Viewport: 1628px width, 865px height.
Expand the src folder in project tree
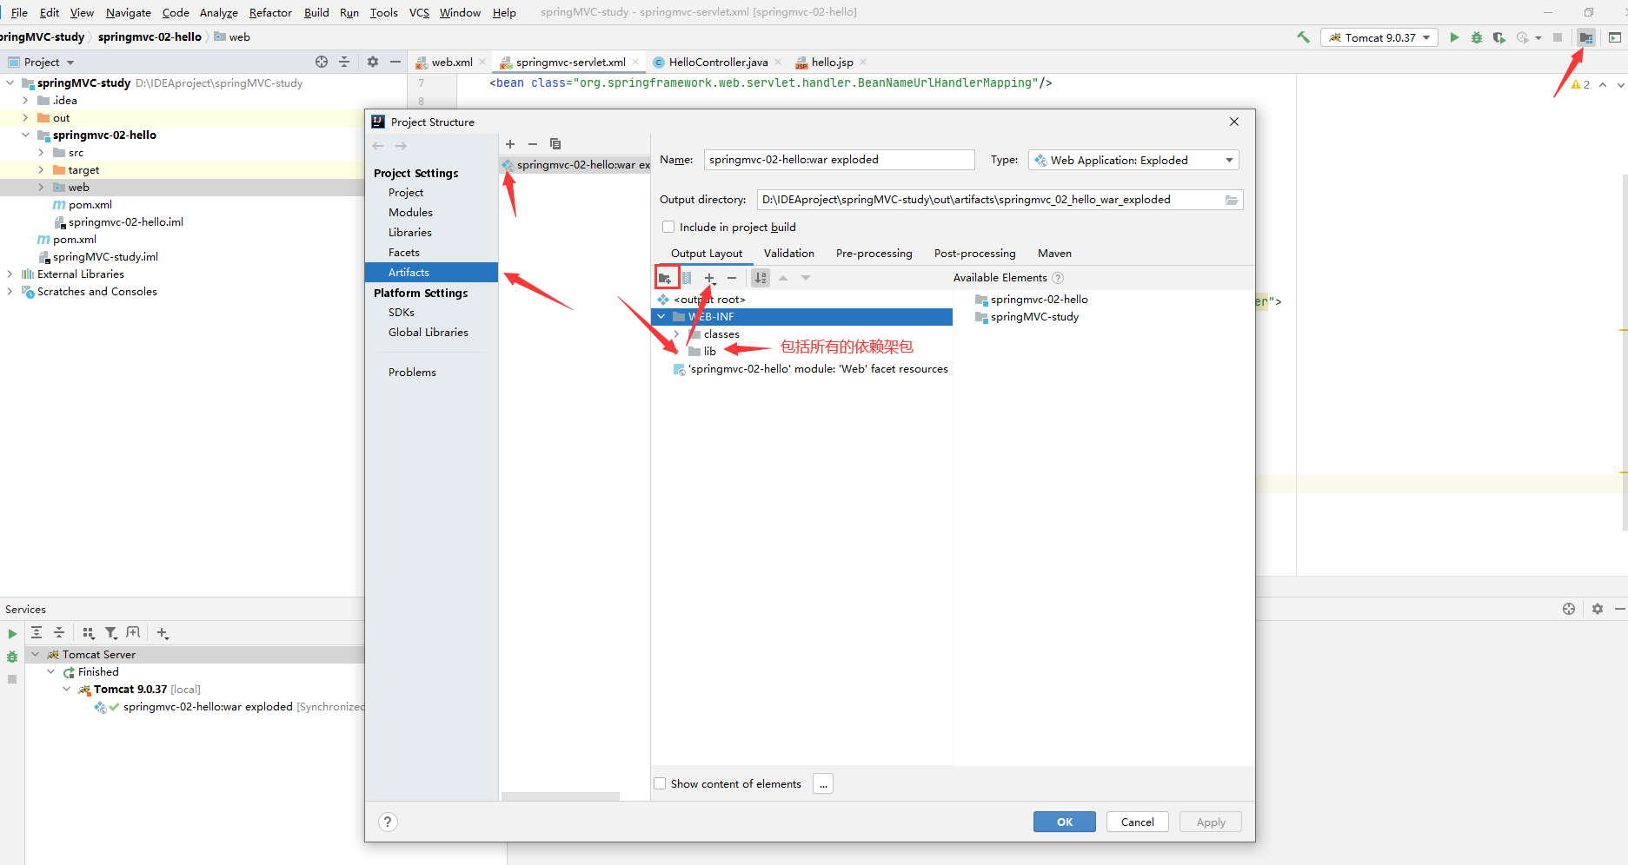click(x=41, y=153)
